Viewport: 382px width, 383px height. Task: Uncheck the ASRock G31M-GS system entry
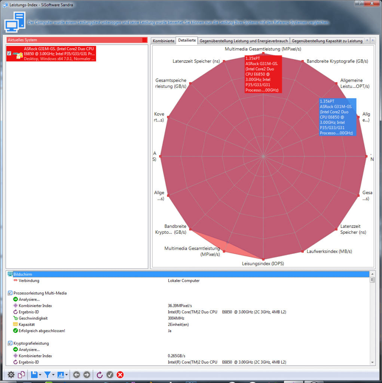point(9,53)
